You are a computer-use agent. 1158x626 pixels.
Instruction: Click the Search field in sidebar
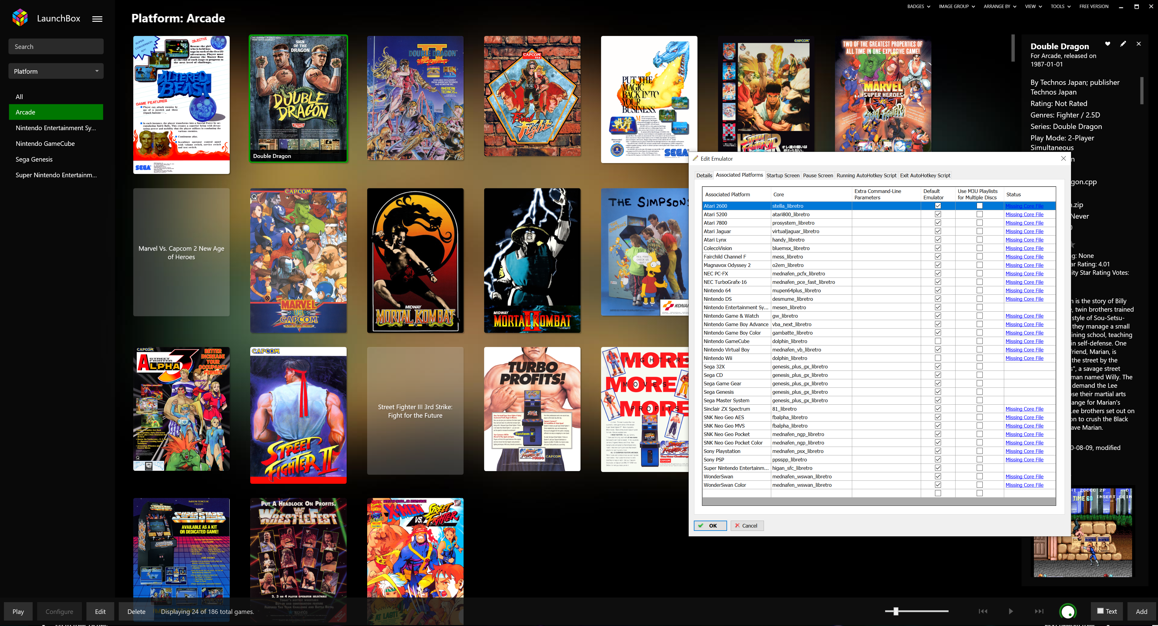point(56,46)
